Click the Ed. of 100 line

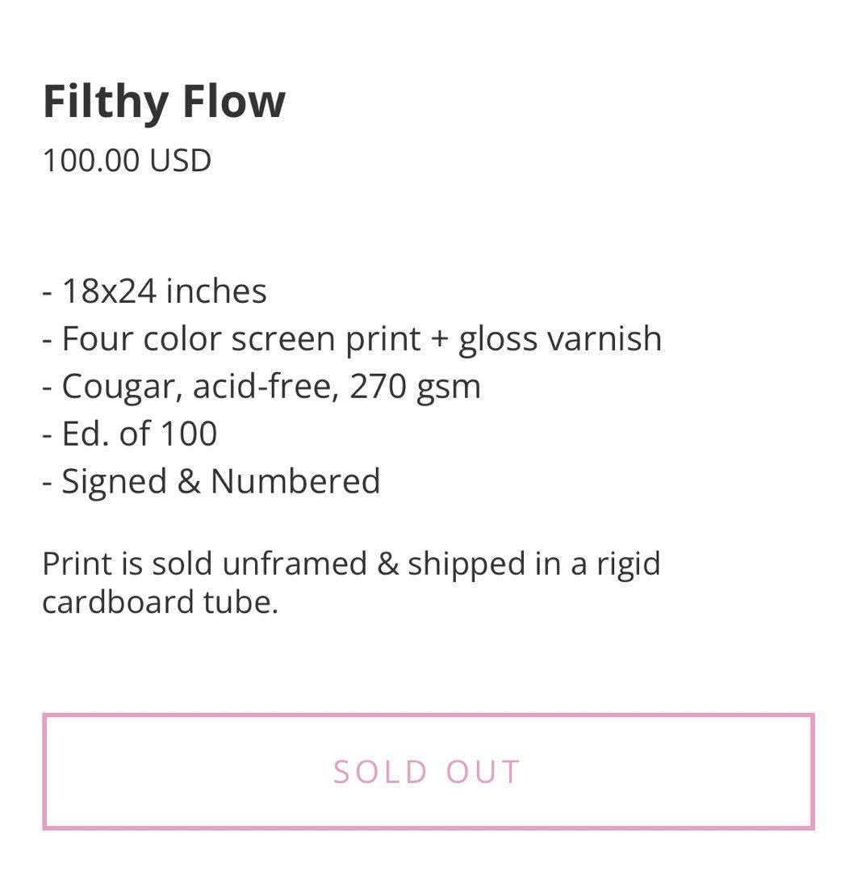pyautogui.click(x=129, y=433)
